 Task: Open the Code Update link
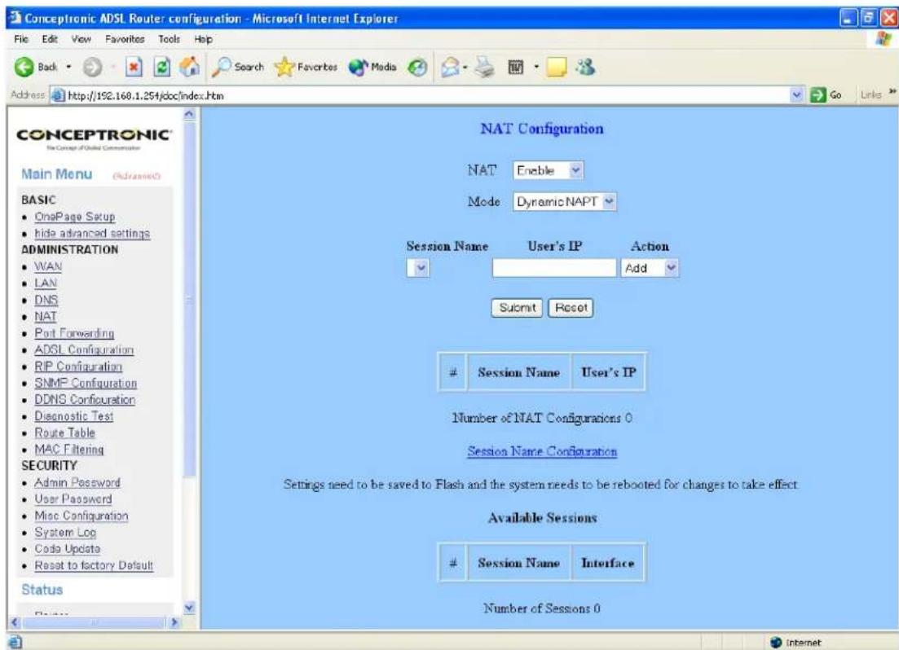[67, 549]
